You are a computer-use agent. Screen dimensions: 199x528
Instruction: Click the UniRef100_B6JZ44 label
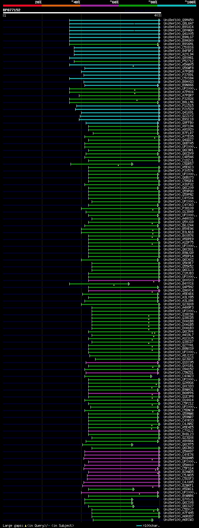point(178,225)
